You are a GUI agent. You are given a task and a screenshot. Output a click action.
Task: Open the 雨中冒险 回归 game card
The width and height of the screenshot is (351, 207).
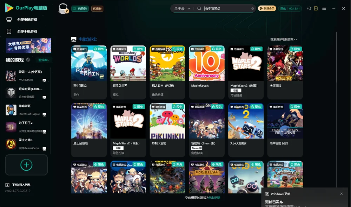285,130
